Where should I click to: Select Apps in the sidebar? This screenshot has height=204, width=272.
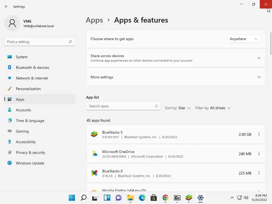click(40, 99)
